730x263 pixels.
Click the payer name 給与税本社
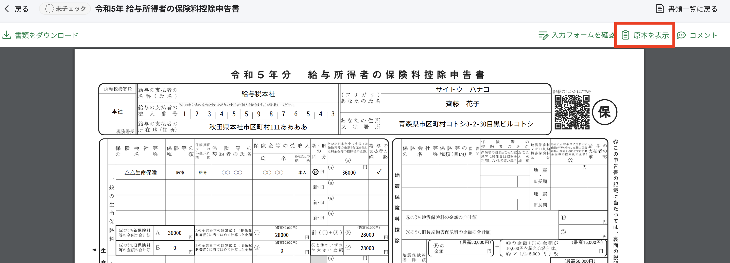coord(258,94)
